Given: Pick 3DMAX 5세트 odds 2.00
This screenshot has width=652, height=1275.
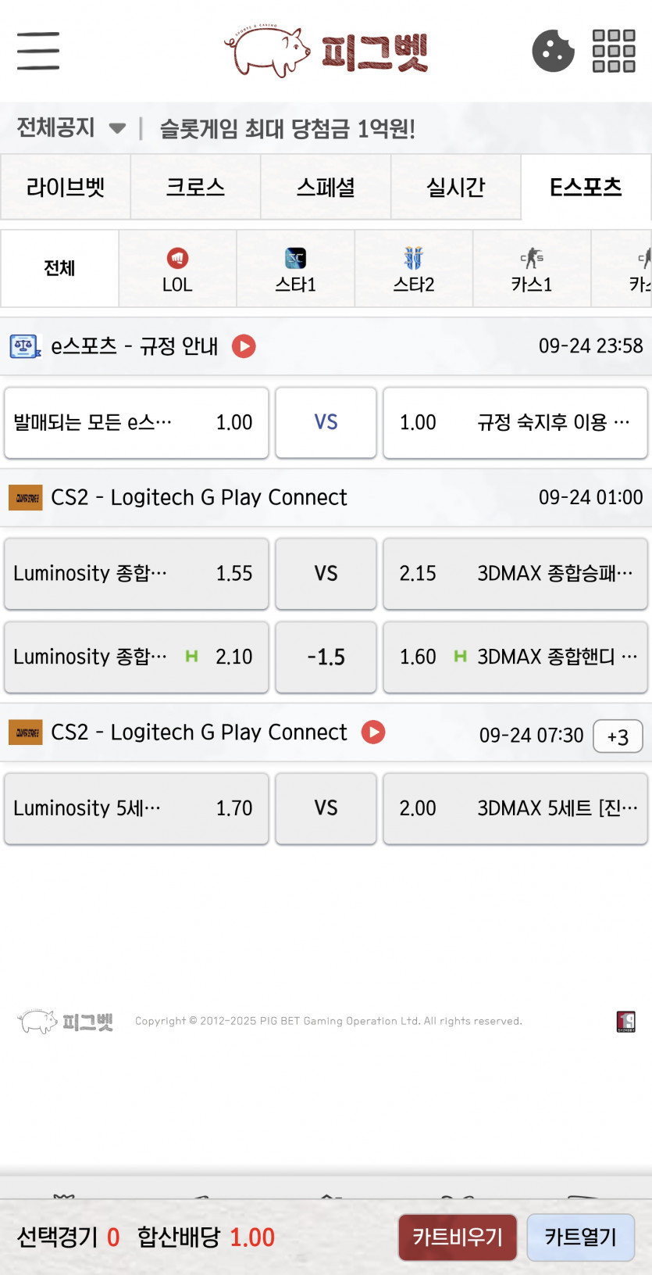Looking at the screenshot, I should point(515,809).
